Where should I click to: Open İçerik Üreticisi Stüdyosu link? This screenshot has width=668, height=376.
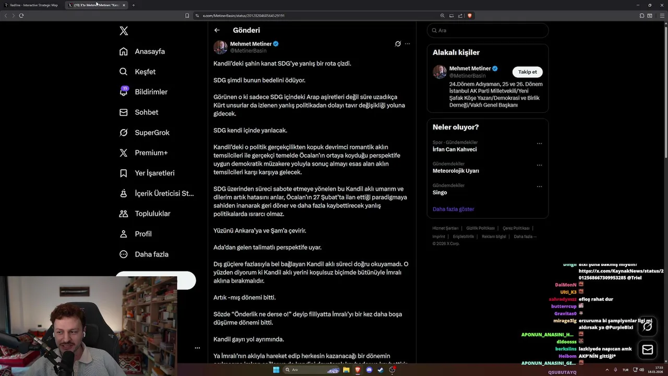coord(157,193)
